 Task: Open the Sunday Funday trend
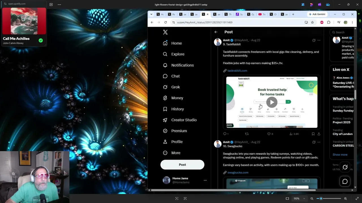pos(343,111)
